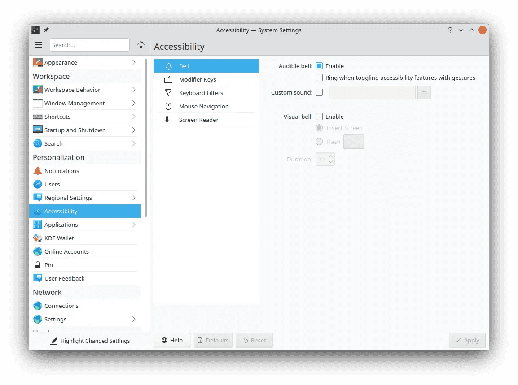The image size is (518, 385).
Task: Click Highlight Changed Settings
Action: tap(90, 341)
